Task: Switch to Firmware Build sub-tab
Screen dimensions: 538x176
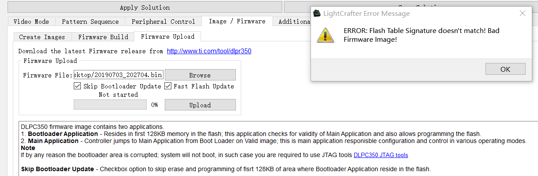Action: pyautogui.click(x=103, y=37)
